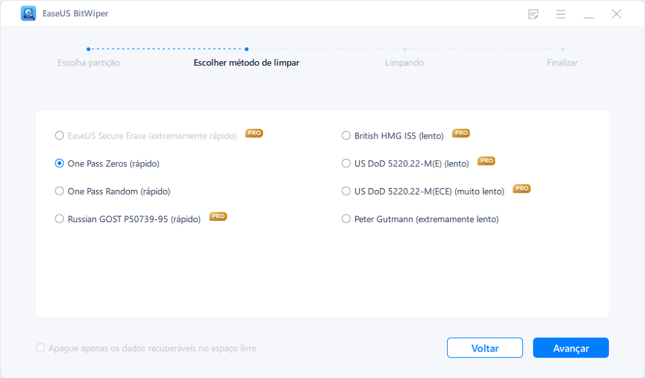Click PRO badge beside Russian GOST P50739-95
This screenshot has width=645, height=378.
pos(218,216)
